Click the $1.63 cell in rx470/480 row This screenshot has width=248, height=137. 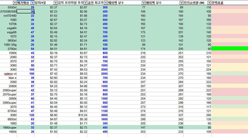(46, 16)
